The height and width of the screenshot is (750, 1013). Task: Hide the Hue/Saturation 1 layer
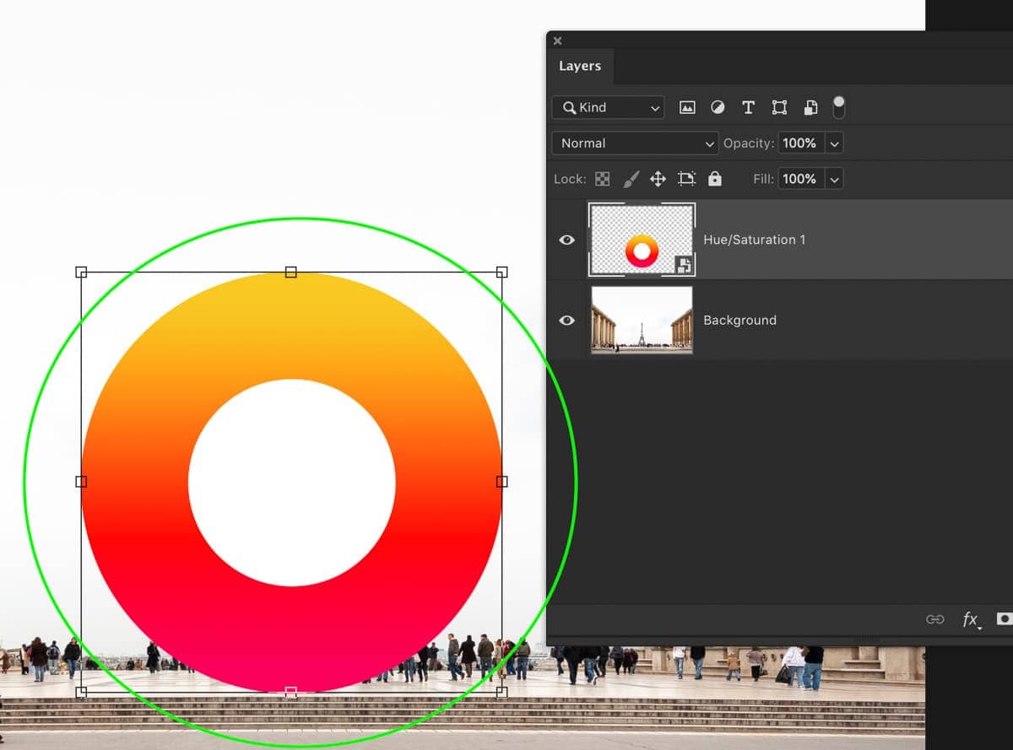coord(567,240)
